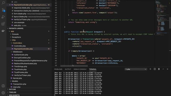Maximize the terminal panel with up chevron

point(163,69)
